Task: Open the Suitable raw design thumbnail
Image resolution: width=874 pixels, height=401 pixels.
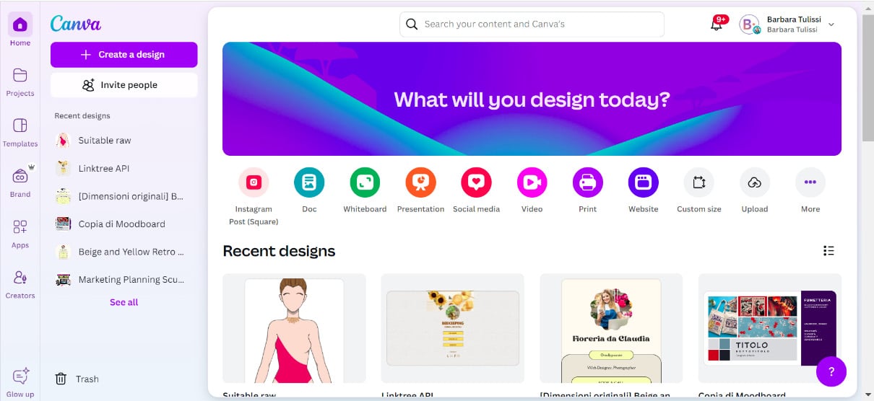Action: (x=294, y=328)
